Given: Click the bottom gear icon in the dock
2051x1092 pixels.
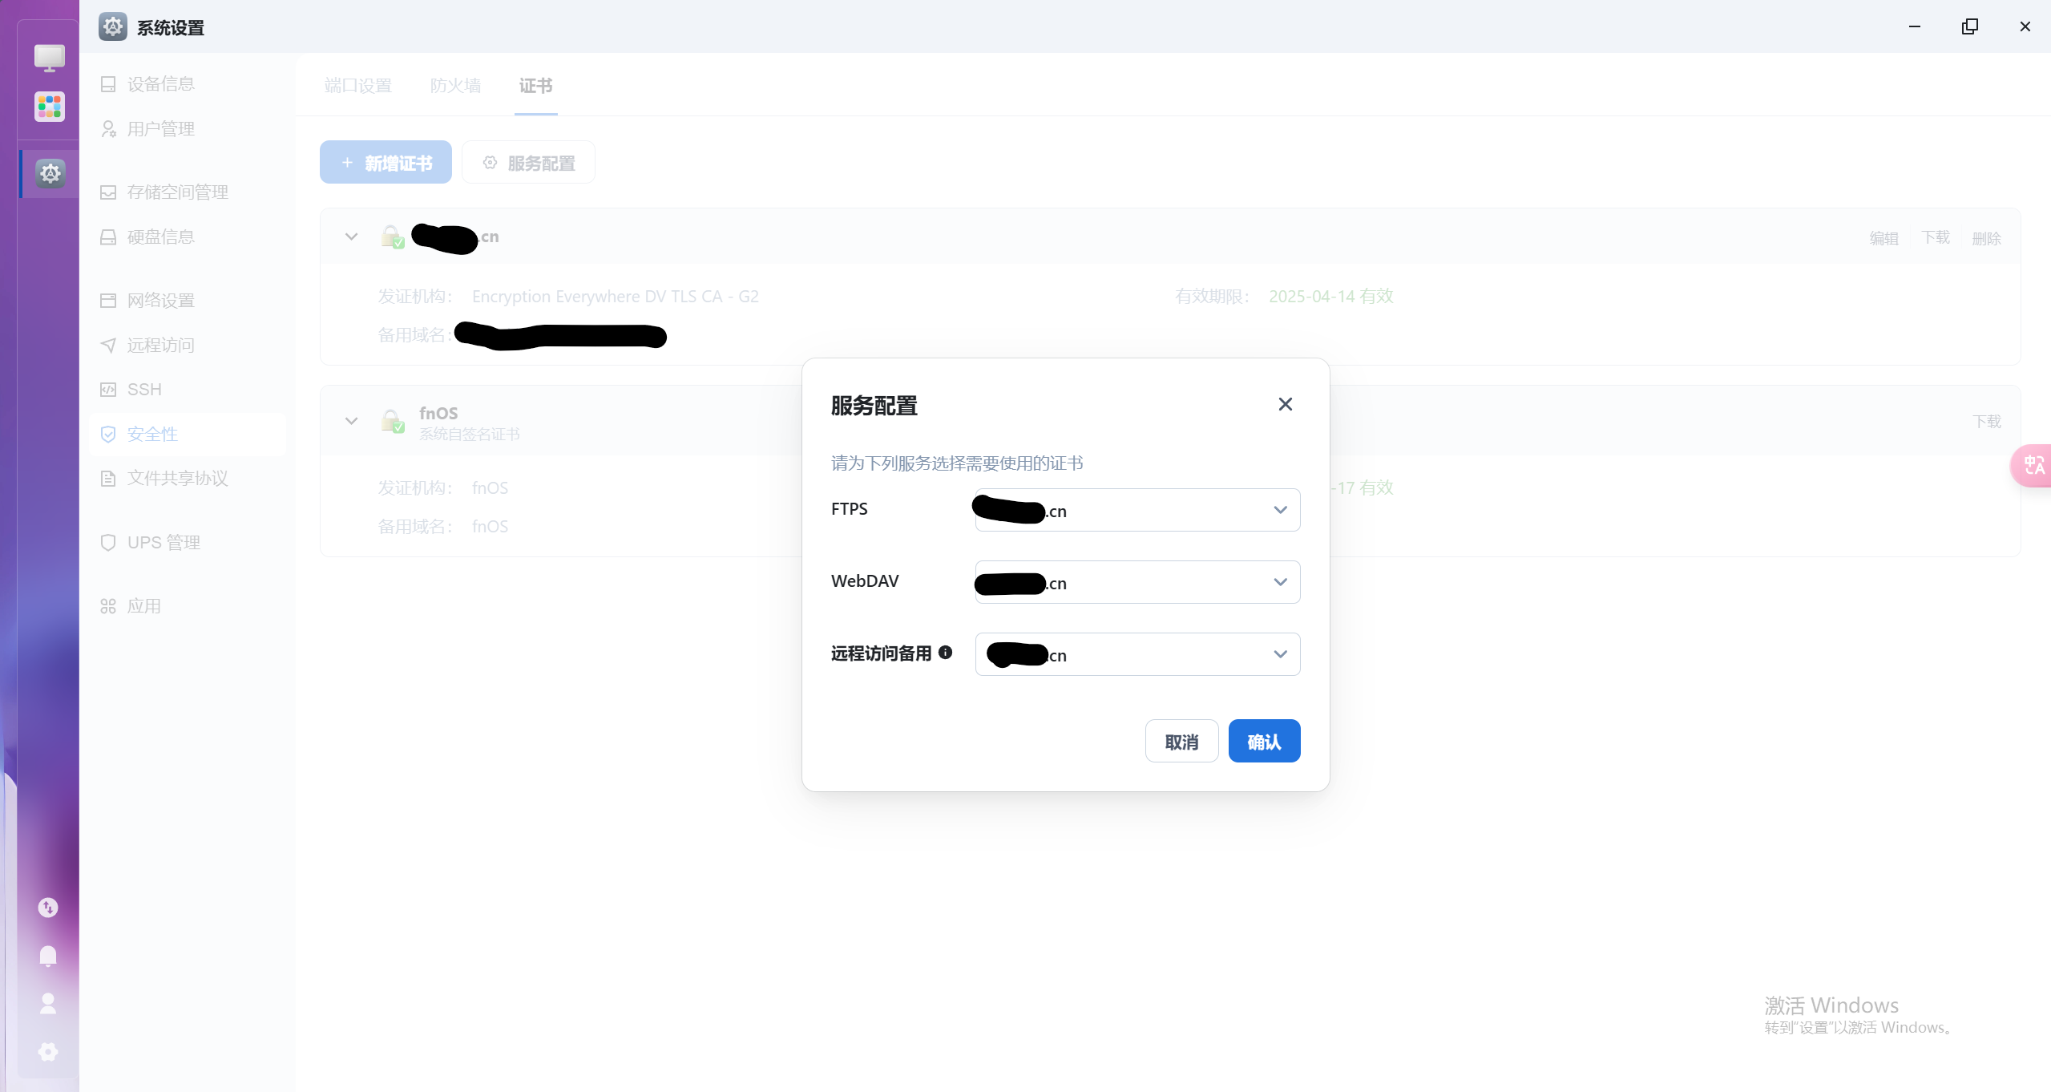Looking at the screenshot, I should (48, 1052).
